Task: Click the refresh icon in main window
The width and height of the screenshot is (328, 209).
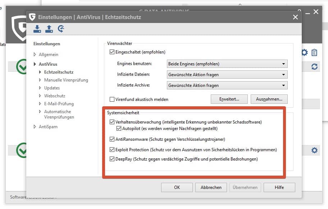Action: pyautogui.click(x=314, y=66)
